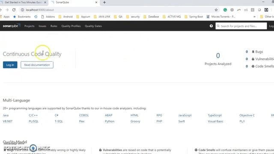Open the Visual Basic language link
This screenshot has width=274, height=154.
215,121
